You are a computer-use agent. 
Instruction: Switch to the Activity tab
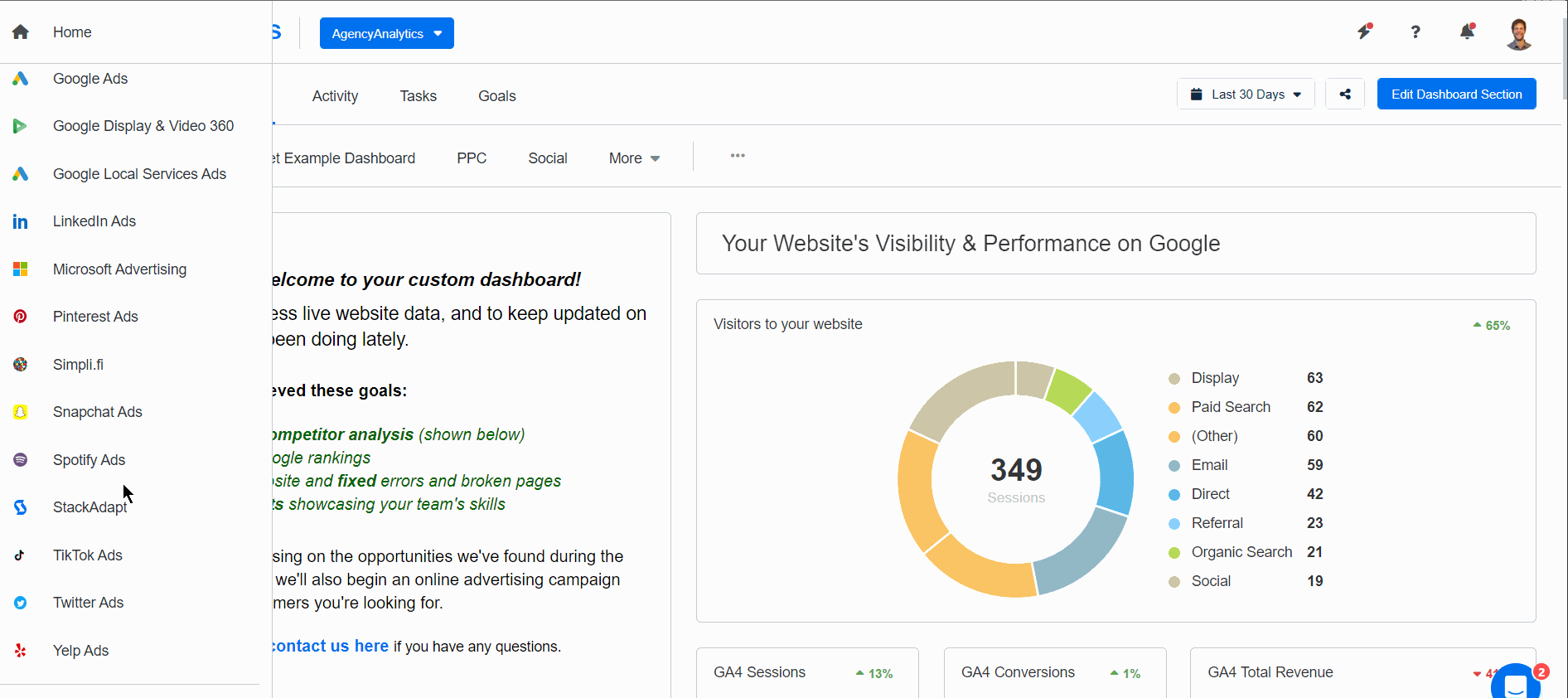[335, 96]
